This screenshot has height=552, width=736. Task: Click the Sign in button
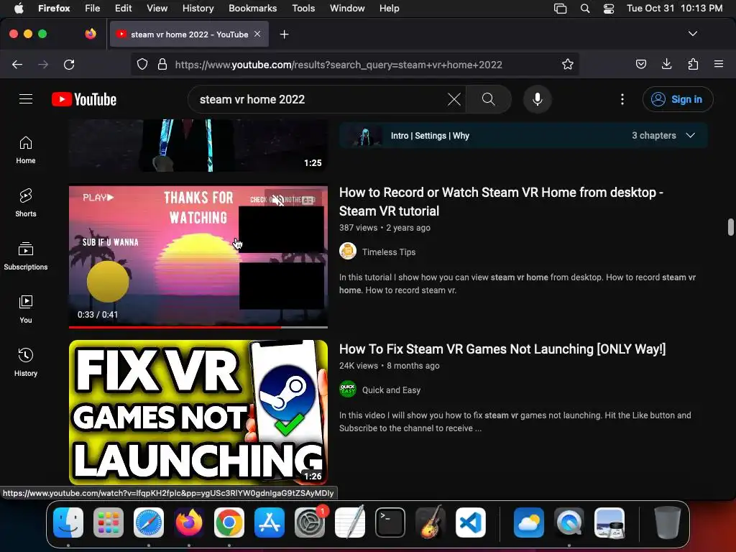click(678, 99)
